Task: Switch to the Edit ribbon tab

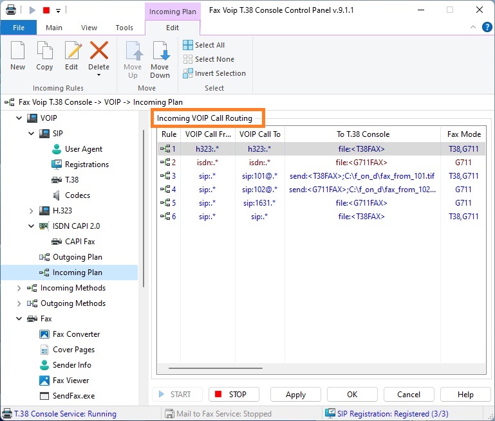Action: [173, 28]
